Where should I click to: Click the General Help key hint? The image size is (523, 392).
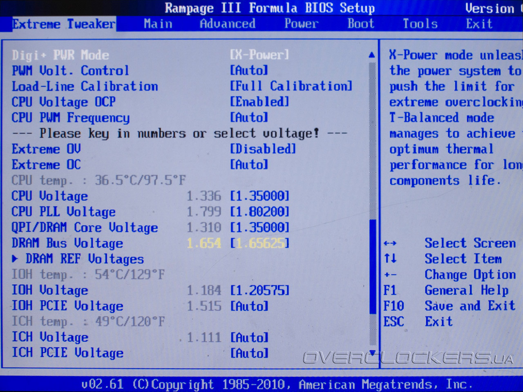point(446,290)
